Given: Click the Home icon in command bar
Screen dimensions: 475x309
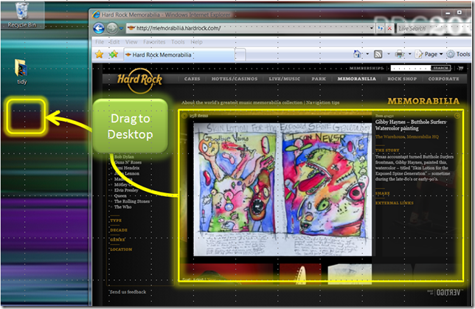Looking at the screenshot, I should pyautogui.click(x=358, y=55).
